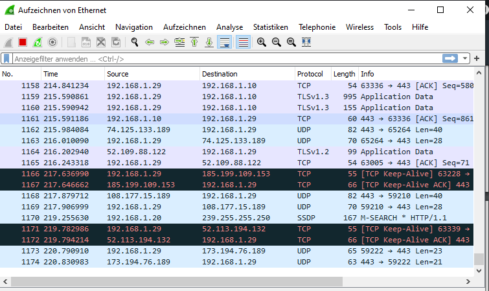Toggle auto-scroll during live capture
Screen dimensions: 489x291
click(225, 42)
